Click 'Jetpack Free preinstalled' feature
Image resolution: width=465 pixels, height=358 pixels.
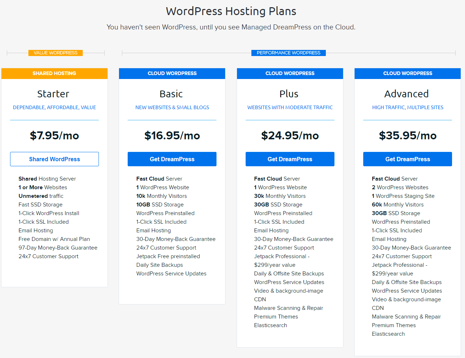point(168,256)
